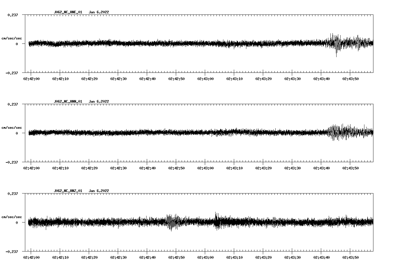This screenshot has height=268, width=394.
Task: Click the 02:43:00 time label under HNN plot
Action: tap(205, 168)
